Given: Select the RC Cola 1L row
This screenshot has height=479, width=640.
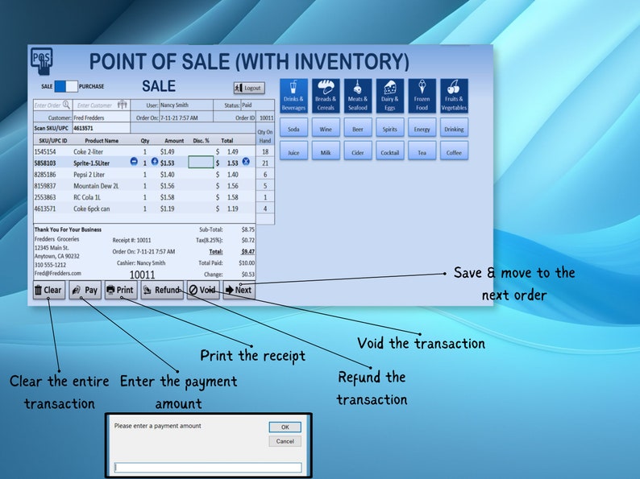Looking at the screenshot, I should coord(144,197).
